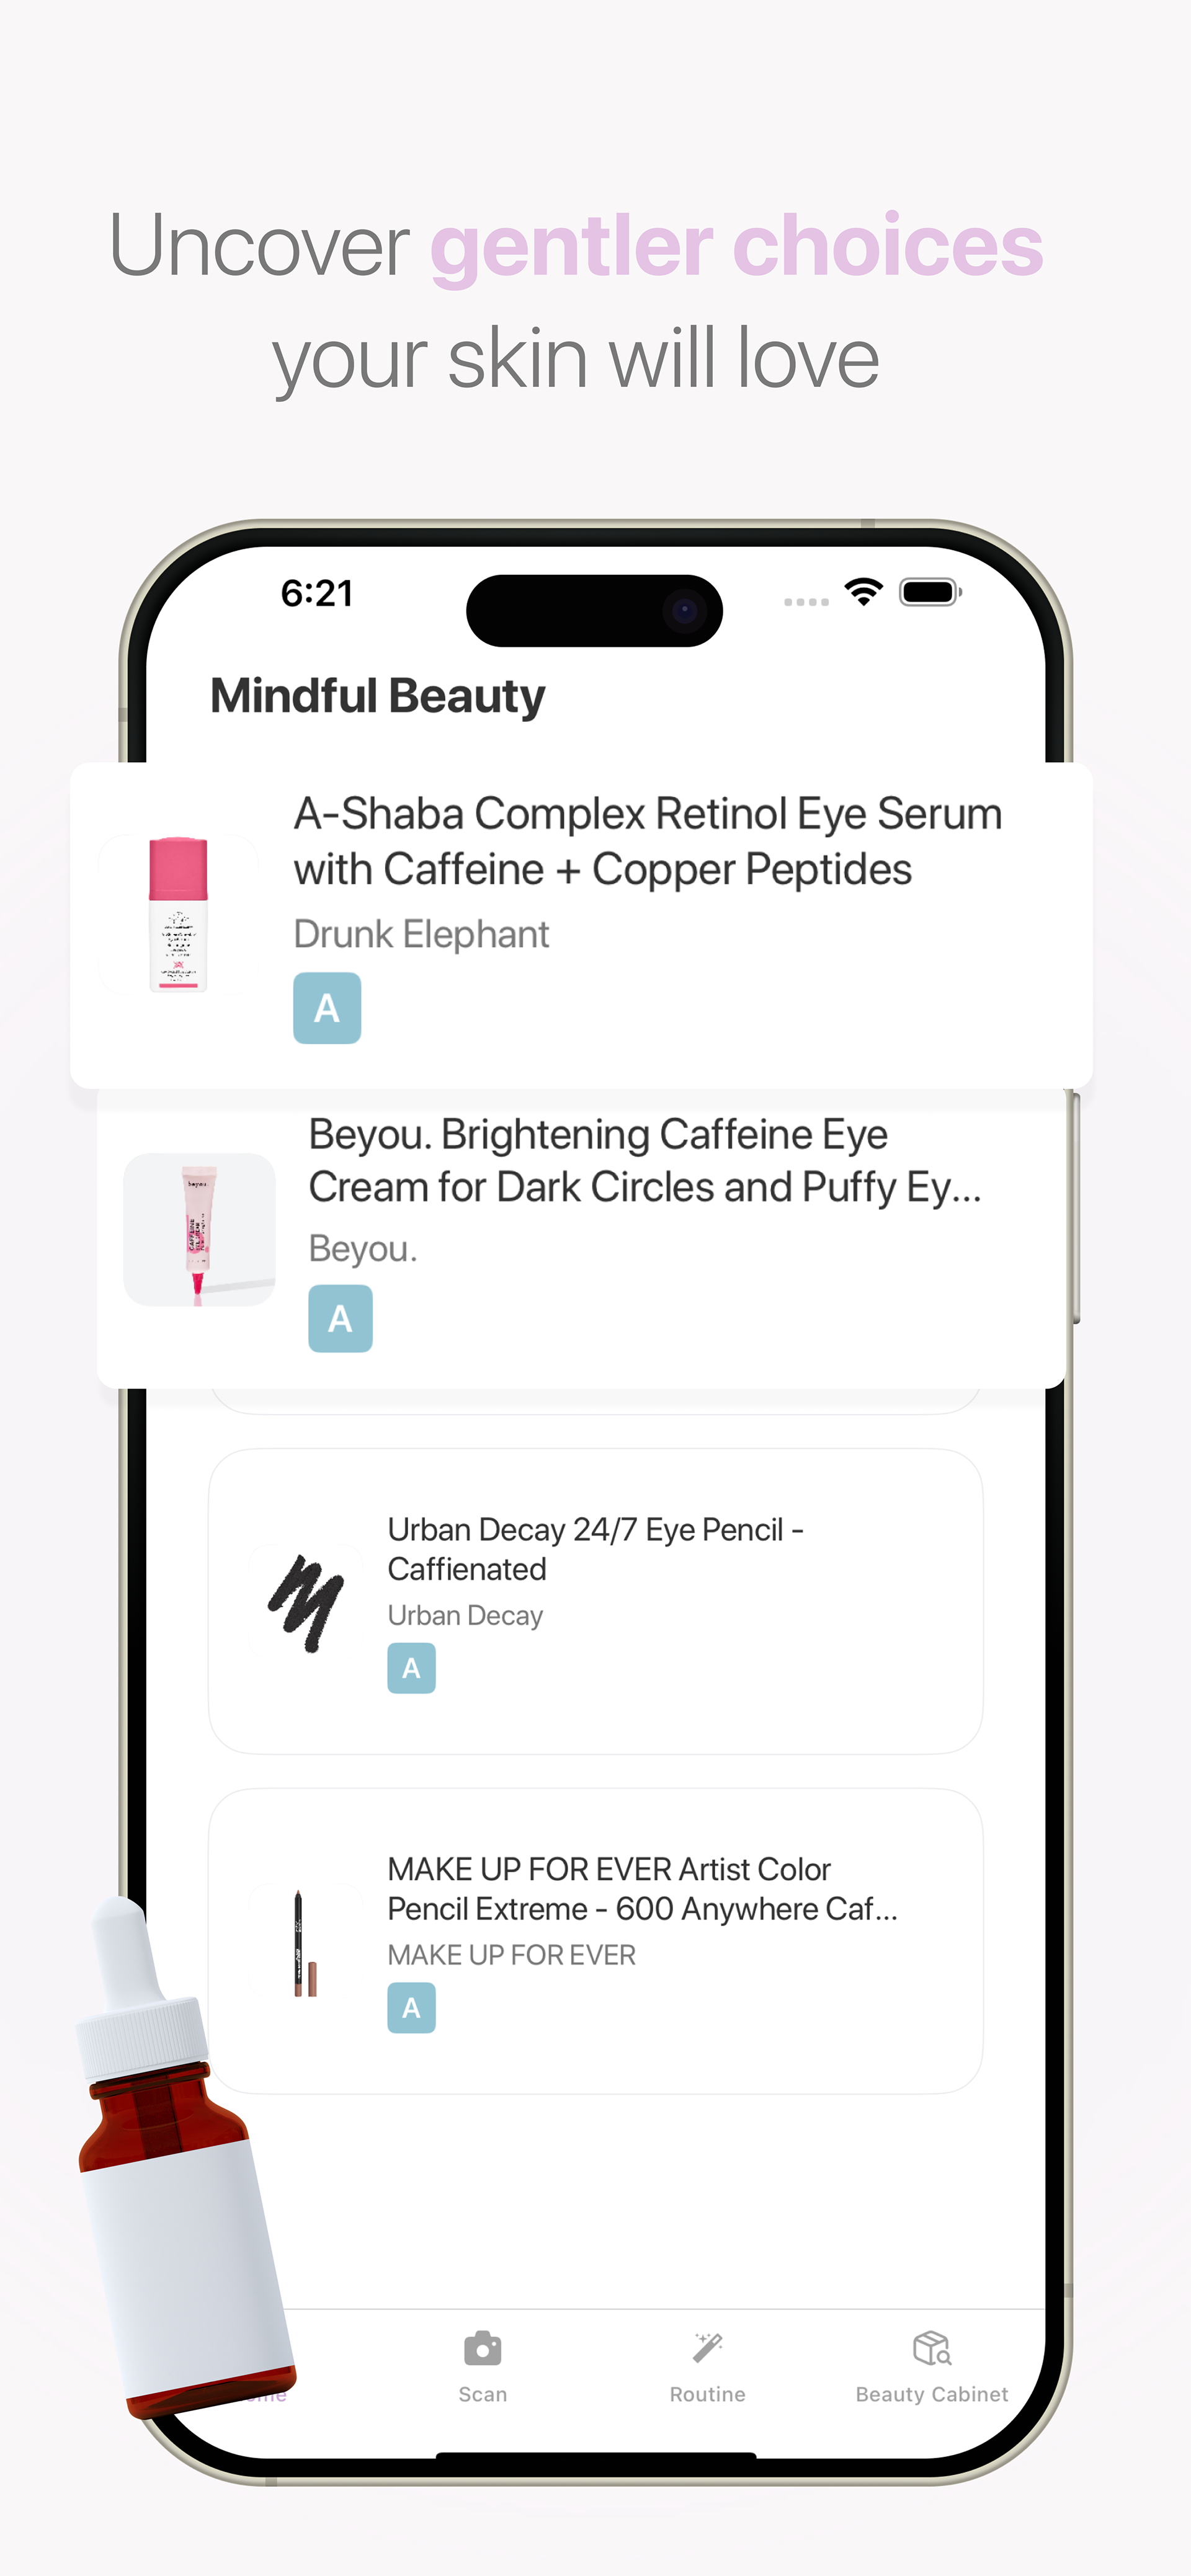Tap the A rating badge under Urban Decay
The image size is (1191, 2576).
[x=411, y=1668]
